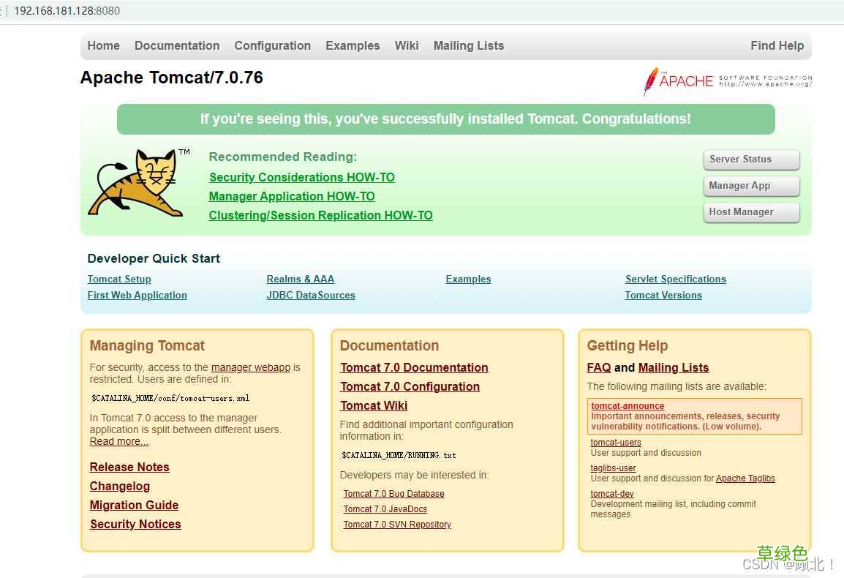Open the taglibs-user mailing list link
844x578 pixels.
point(613,469)
